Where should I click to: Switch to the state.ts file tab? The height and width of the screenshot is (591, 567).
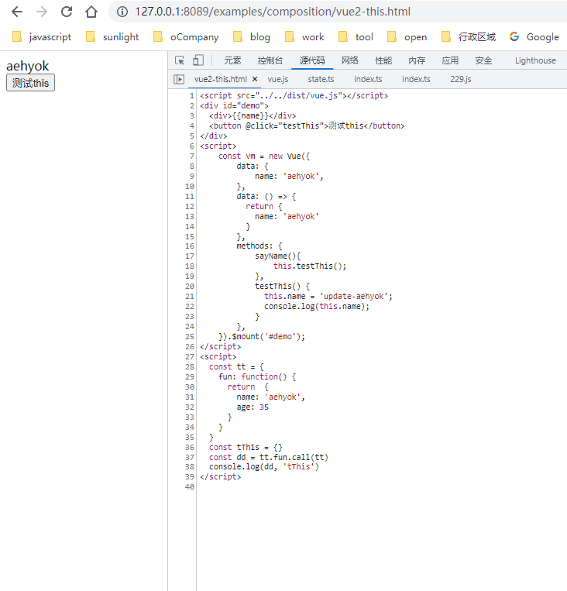[321, 79]
